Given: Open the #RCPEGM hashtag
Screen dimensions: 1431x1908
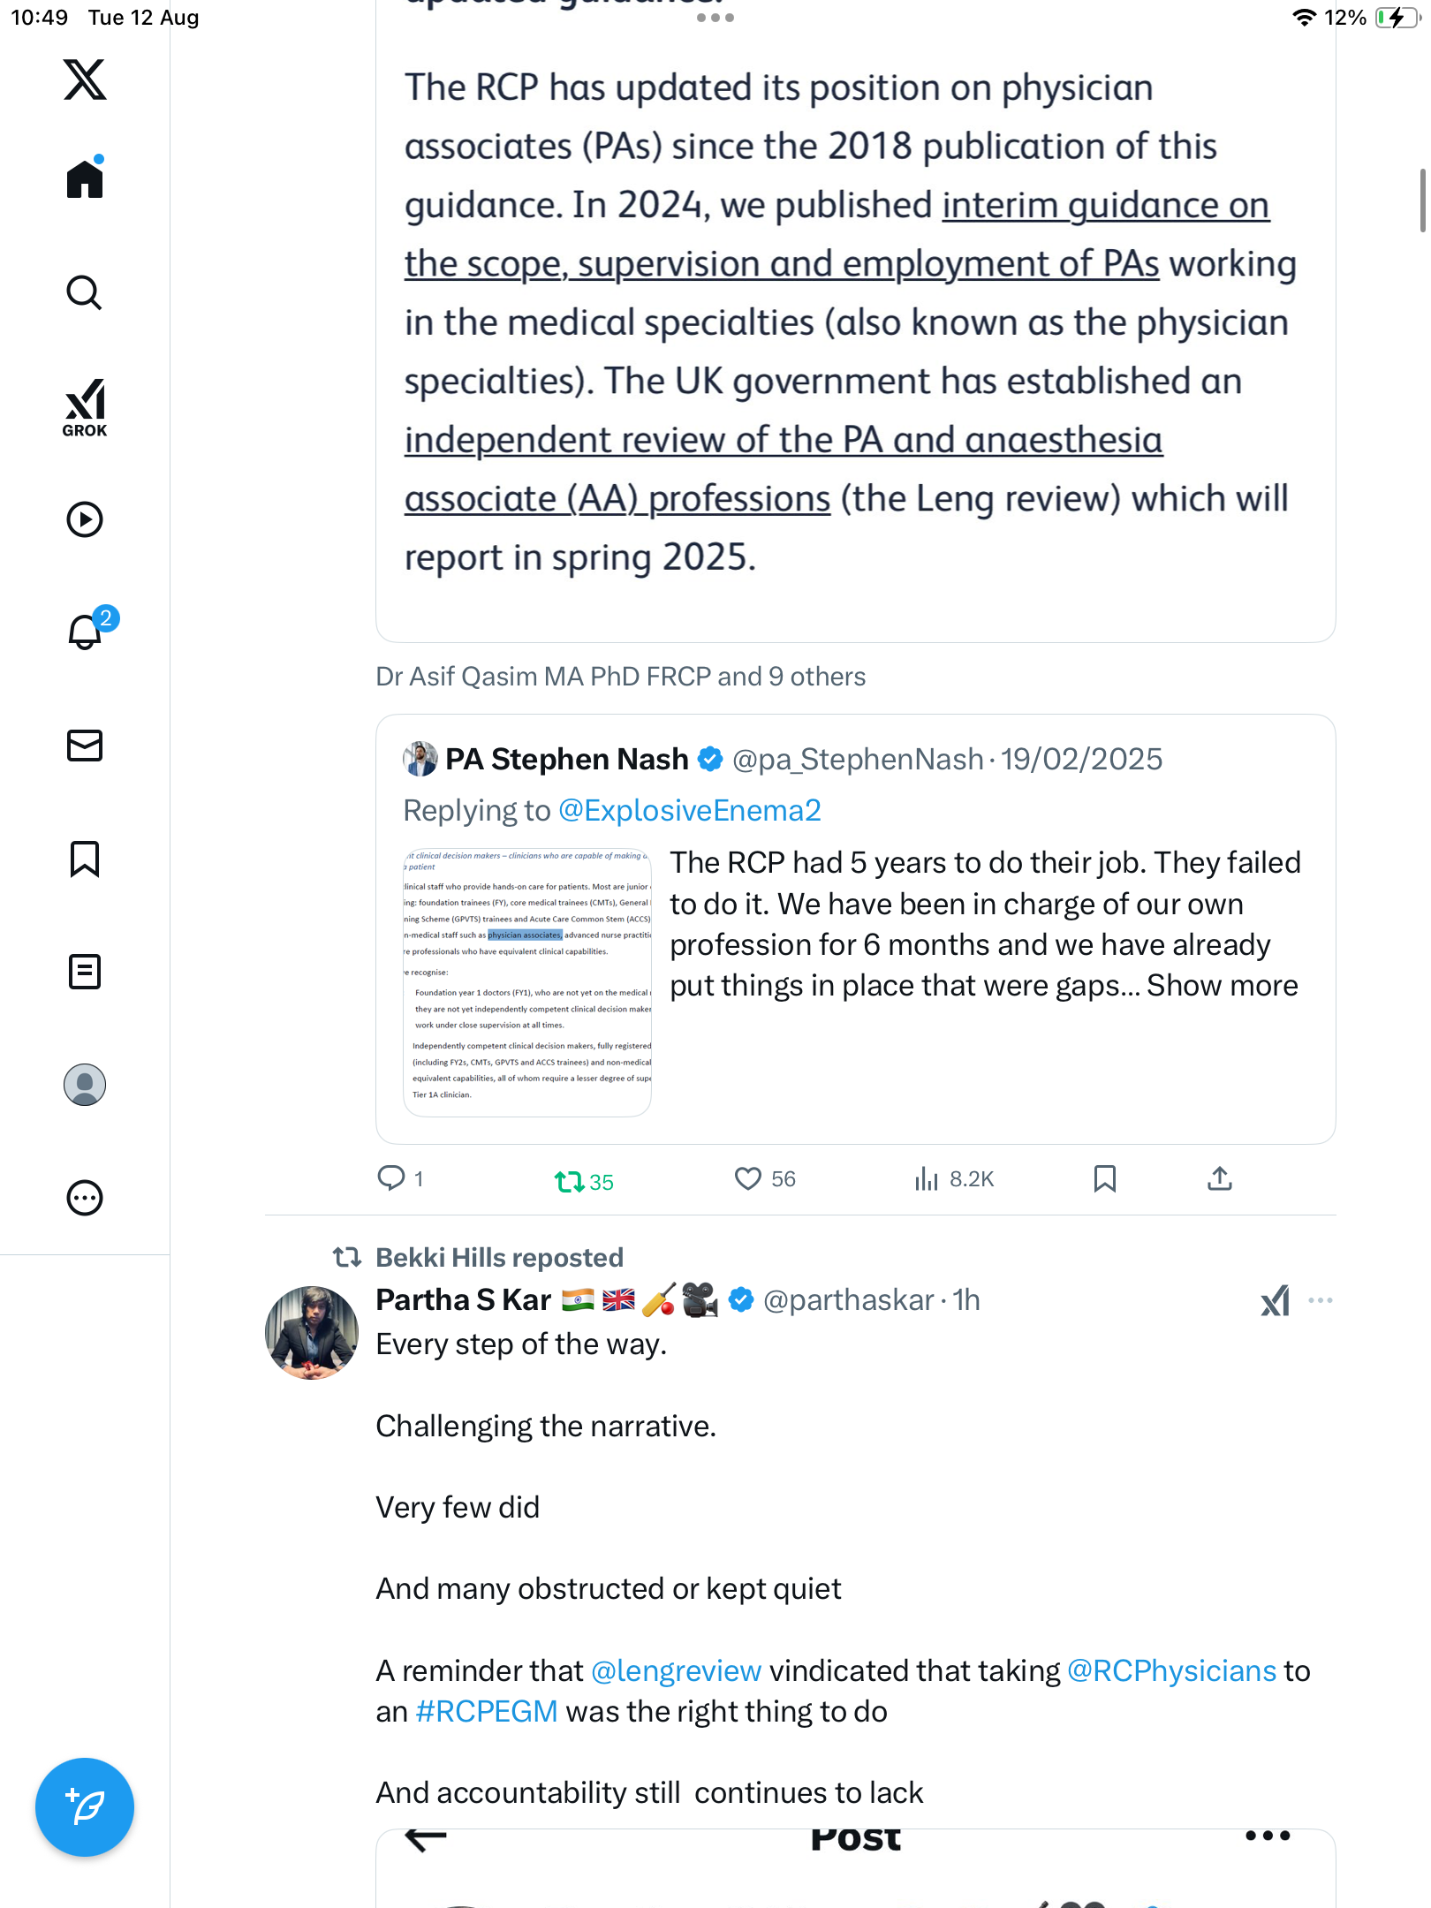Looking at the screenshot, I should pos(486,1712).
